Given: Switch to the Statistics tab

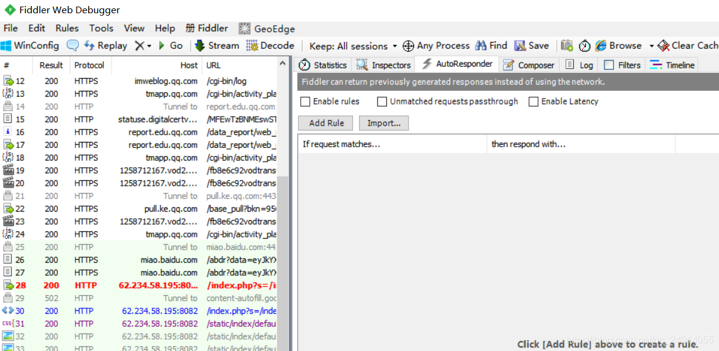Looking at the screenshot, I should click(x=323, y=65).
